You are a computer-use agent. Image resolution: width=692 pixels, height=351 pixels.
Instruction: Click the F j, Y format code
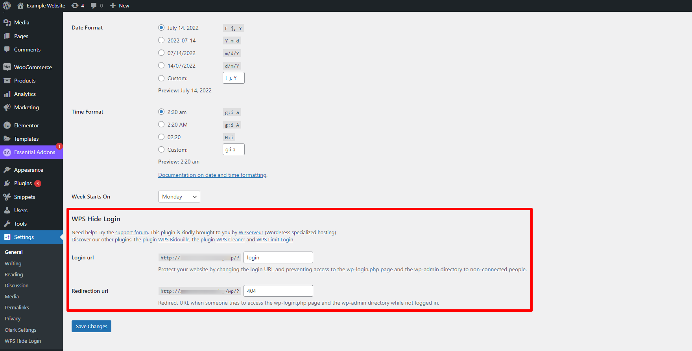(x=233, y=28)
